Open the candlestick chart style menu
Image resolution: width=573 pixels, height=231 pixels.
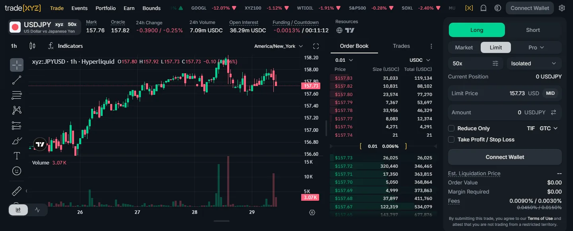point(32,46)
